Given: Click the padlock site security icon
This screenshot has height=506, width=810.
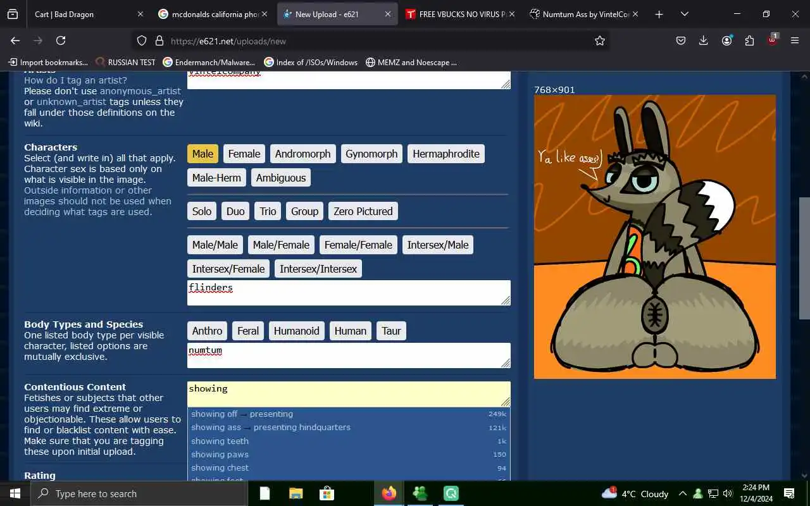Looking at the screenshot, I should 159,40.
